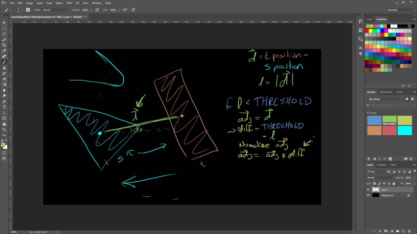The image size is (417, 234).
Task: Toggle lock position in Layers panel
Action: click(384, 183)
